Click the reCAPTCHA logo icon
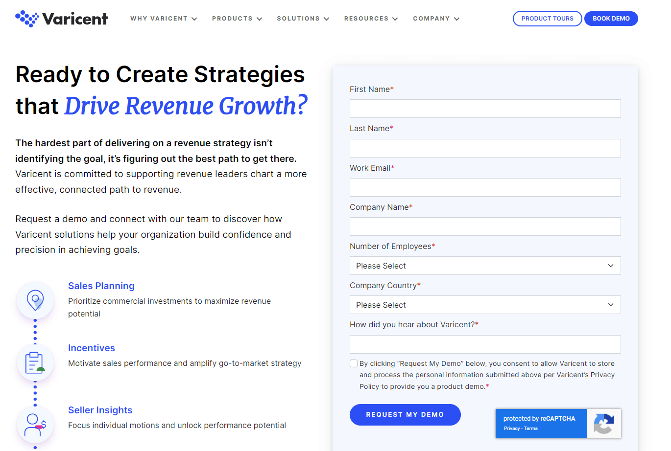This screenshot has height=451, width=671. [603, 424]
